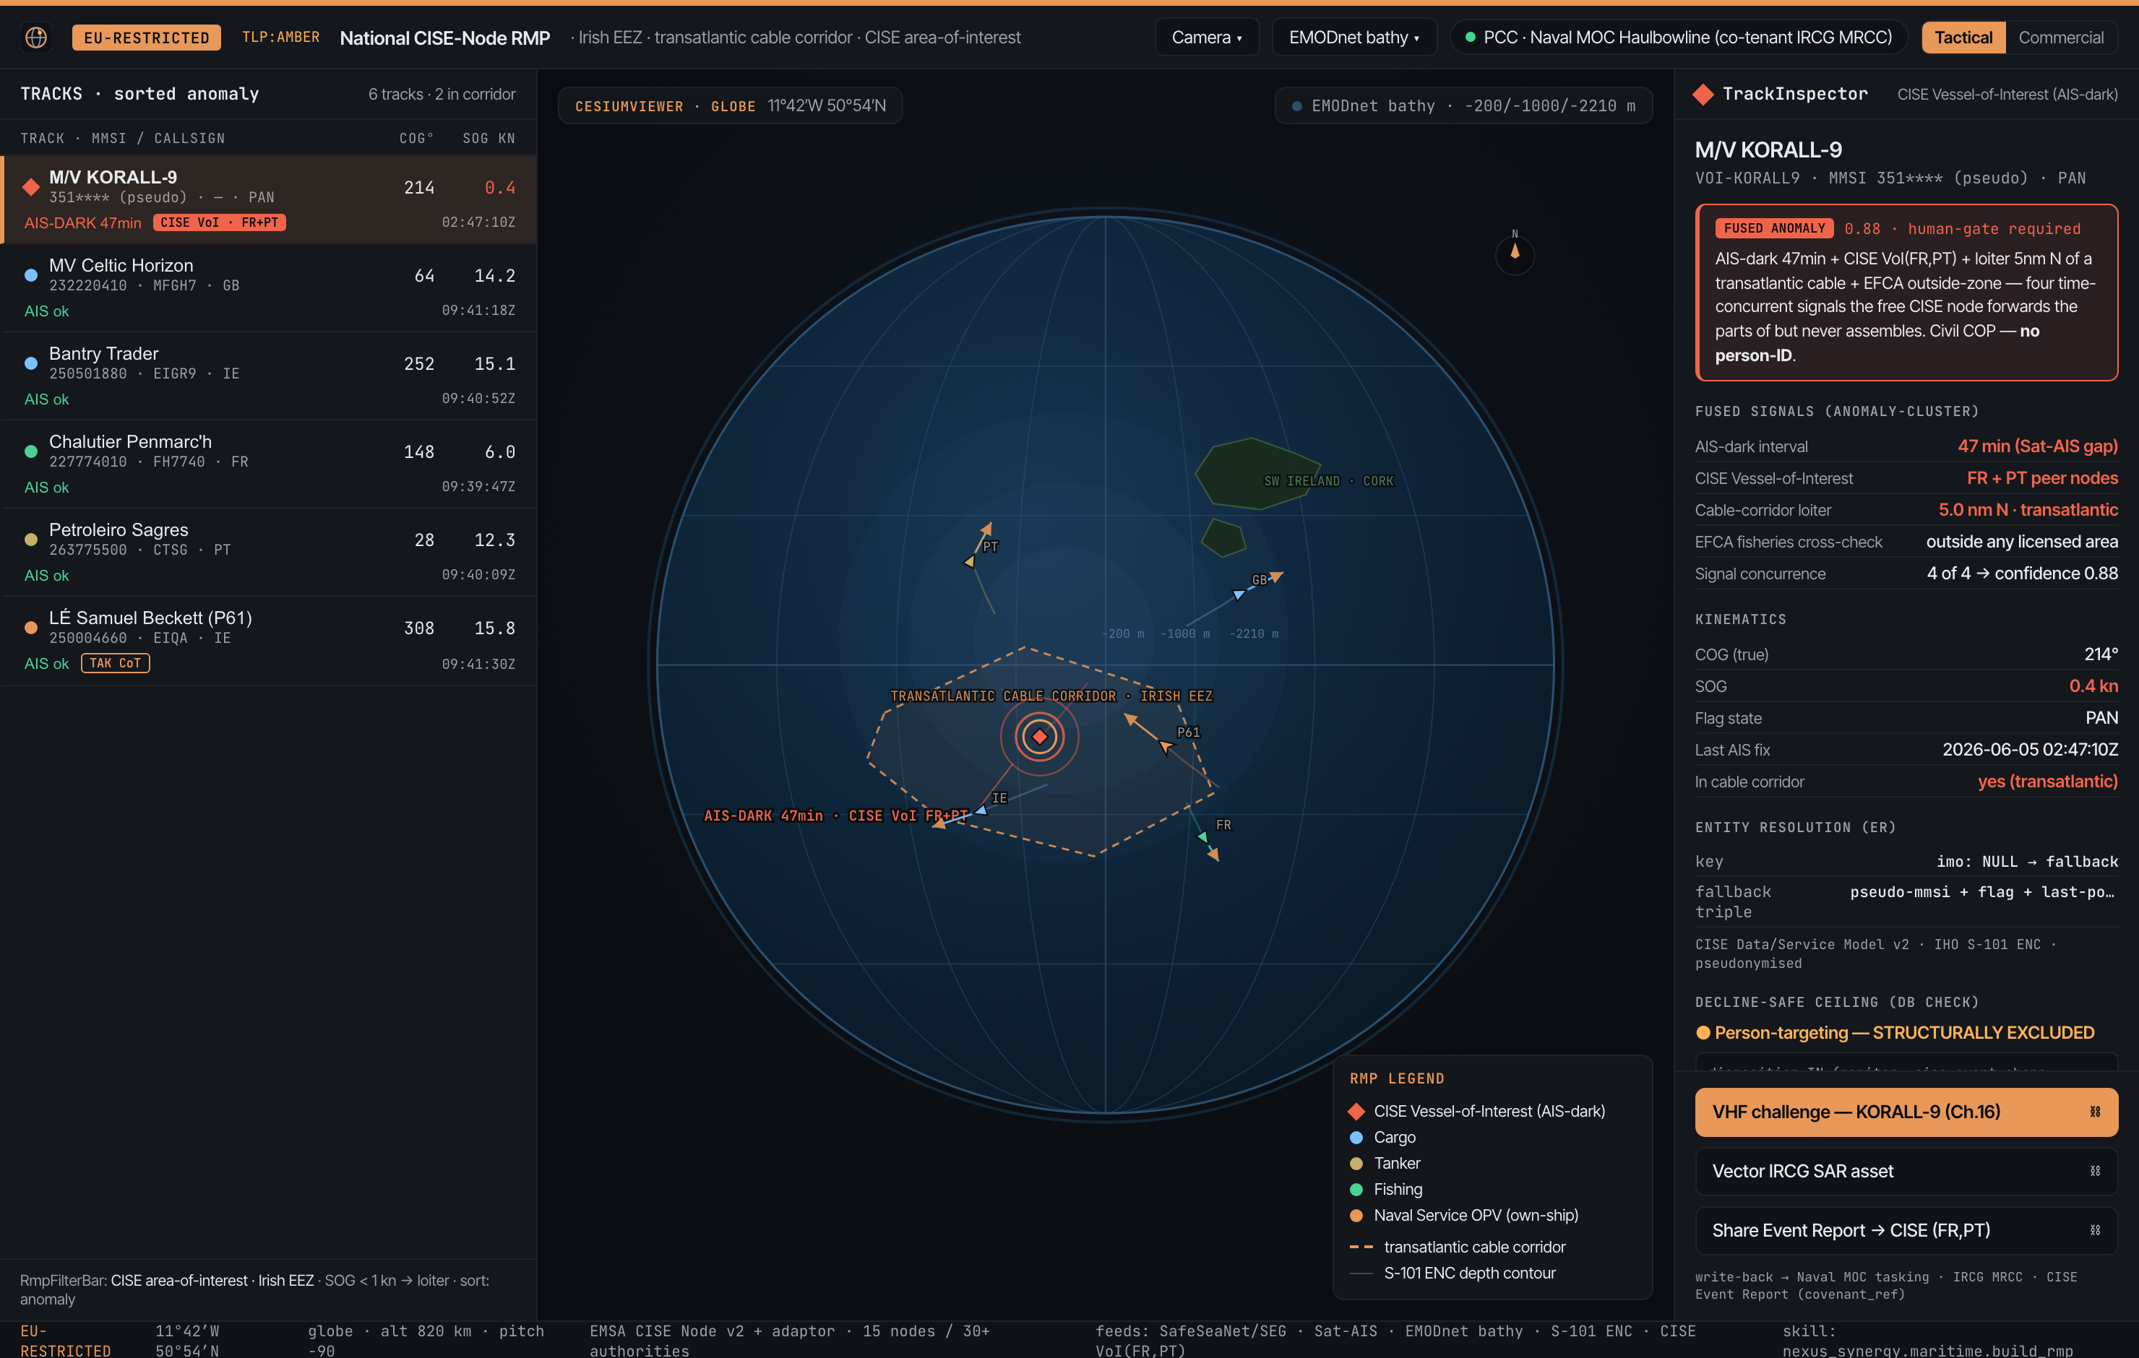2139x1358 pixels.
Task: Open the EMODnet bathy dropdown
Action: [x=1353, y=38]
